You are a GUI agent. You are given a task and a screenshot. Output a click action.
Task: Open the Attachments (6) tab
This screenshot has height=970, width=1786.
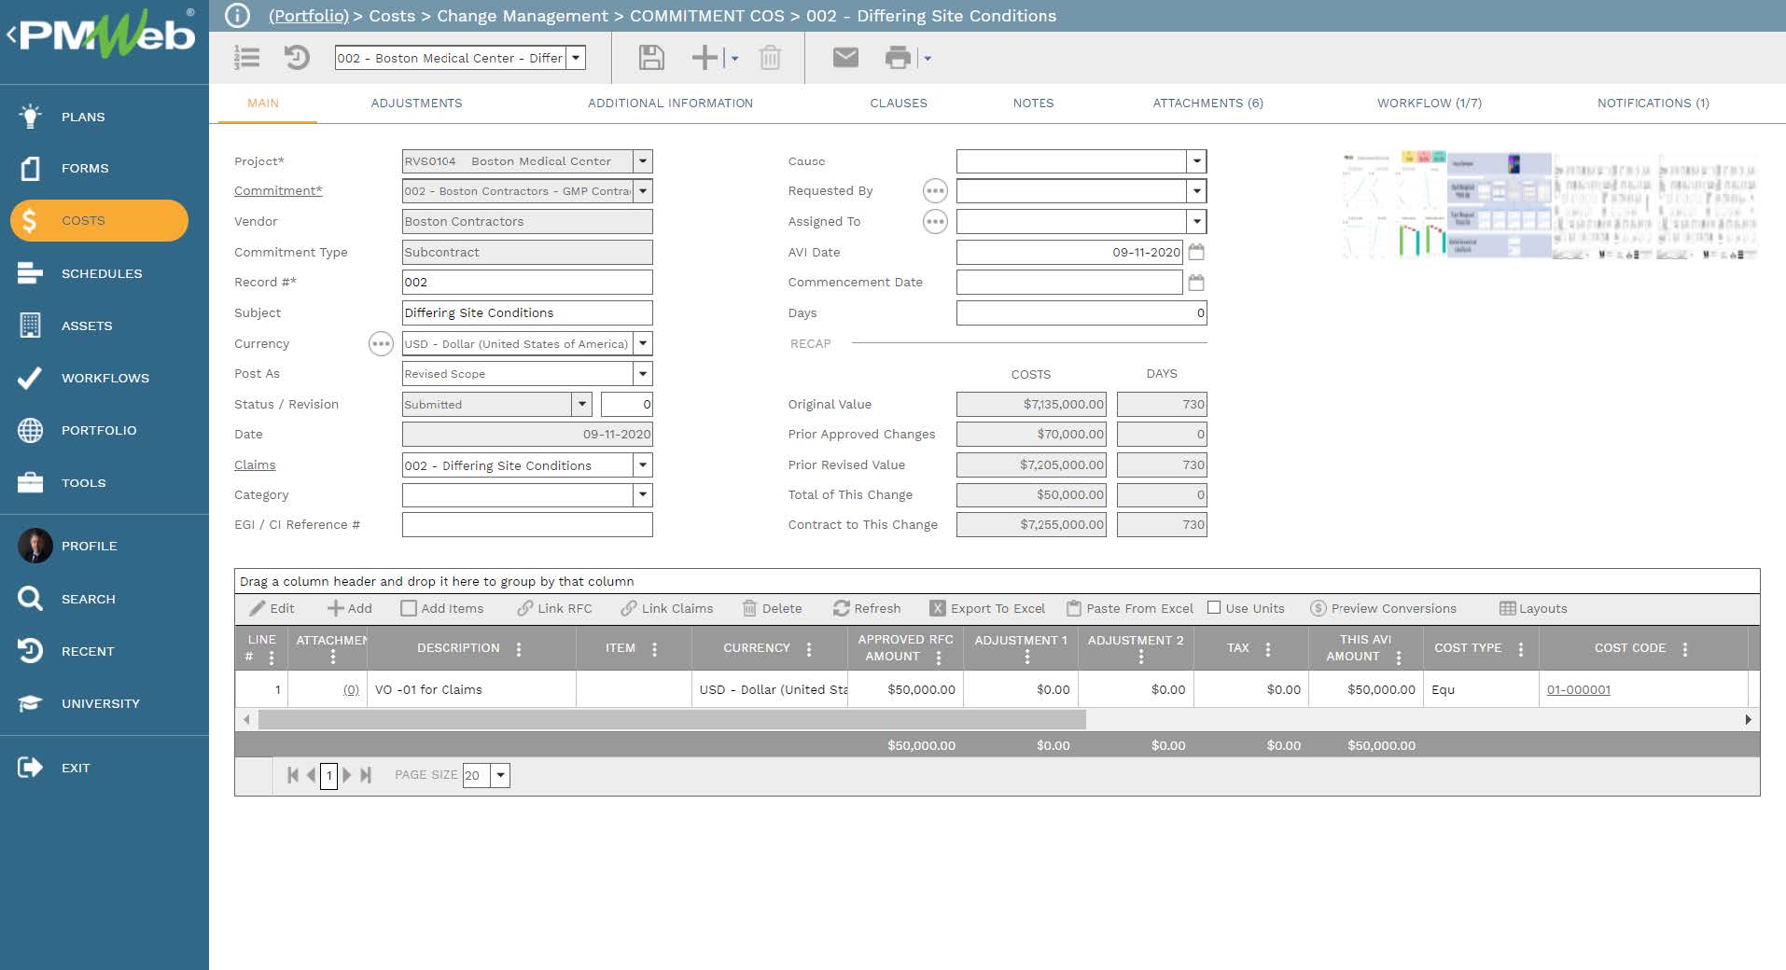tap(1207, 104)
